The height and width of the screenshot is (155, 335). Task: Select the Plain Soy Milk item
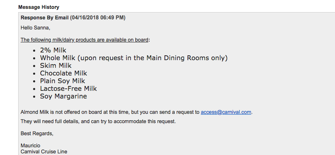point(63,81)
